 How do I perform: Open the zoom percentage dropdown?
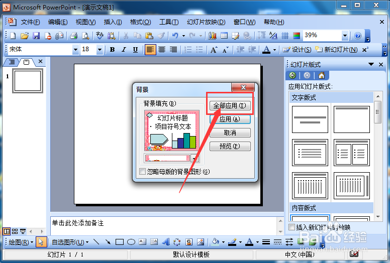(x=345, y=36)
